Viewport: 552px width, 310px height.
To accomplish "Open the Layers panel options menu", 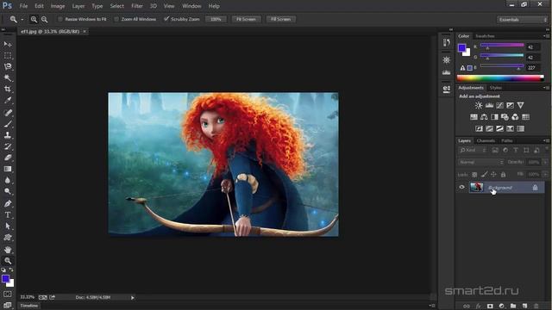I will click(546, 140).
